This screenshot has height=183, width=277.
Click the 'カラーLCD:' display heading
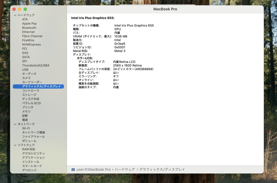85,58
